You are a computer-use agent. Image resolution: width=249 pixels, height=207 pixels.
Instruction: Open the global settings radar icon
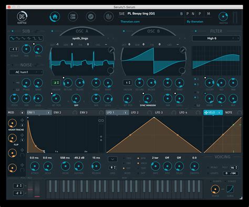[109, 17]
